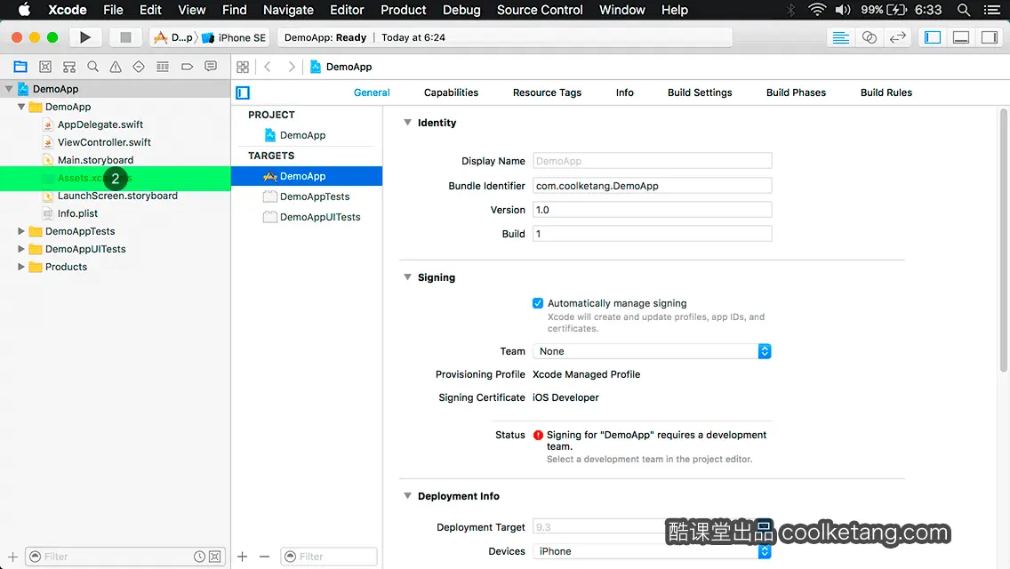Open the symbol navigator
1010x569 pixels.
coord(69,67)
